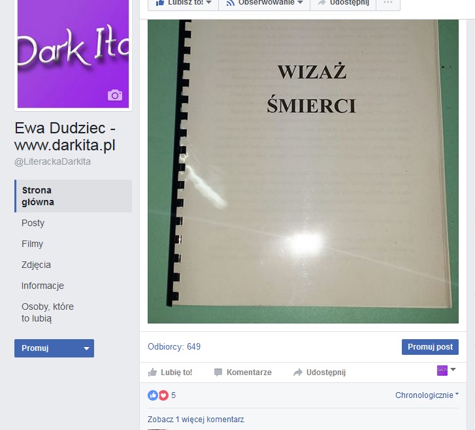The height and width of the screenshot is (430, 475).
Task: Click Zobacz 1 więcej komentarz link
Action: [196, 420]
